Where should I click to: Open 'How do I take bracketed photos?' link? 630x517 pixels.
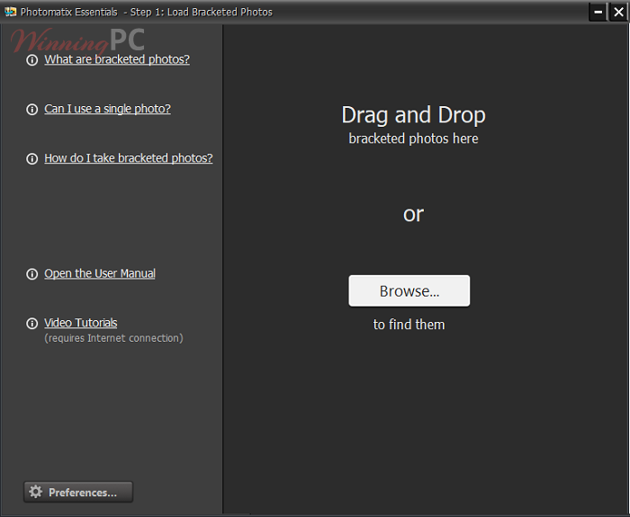(x=128, y=158)
